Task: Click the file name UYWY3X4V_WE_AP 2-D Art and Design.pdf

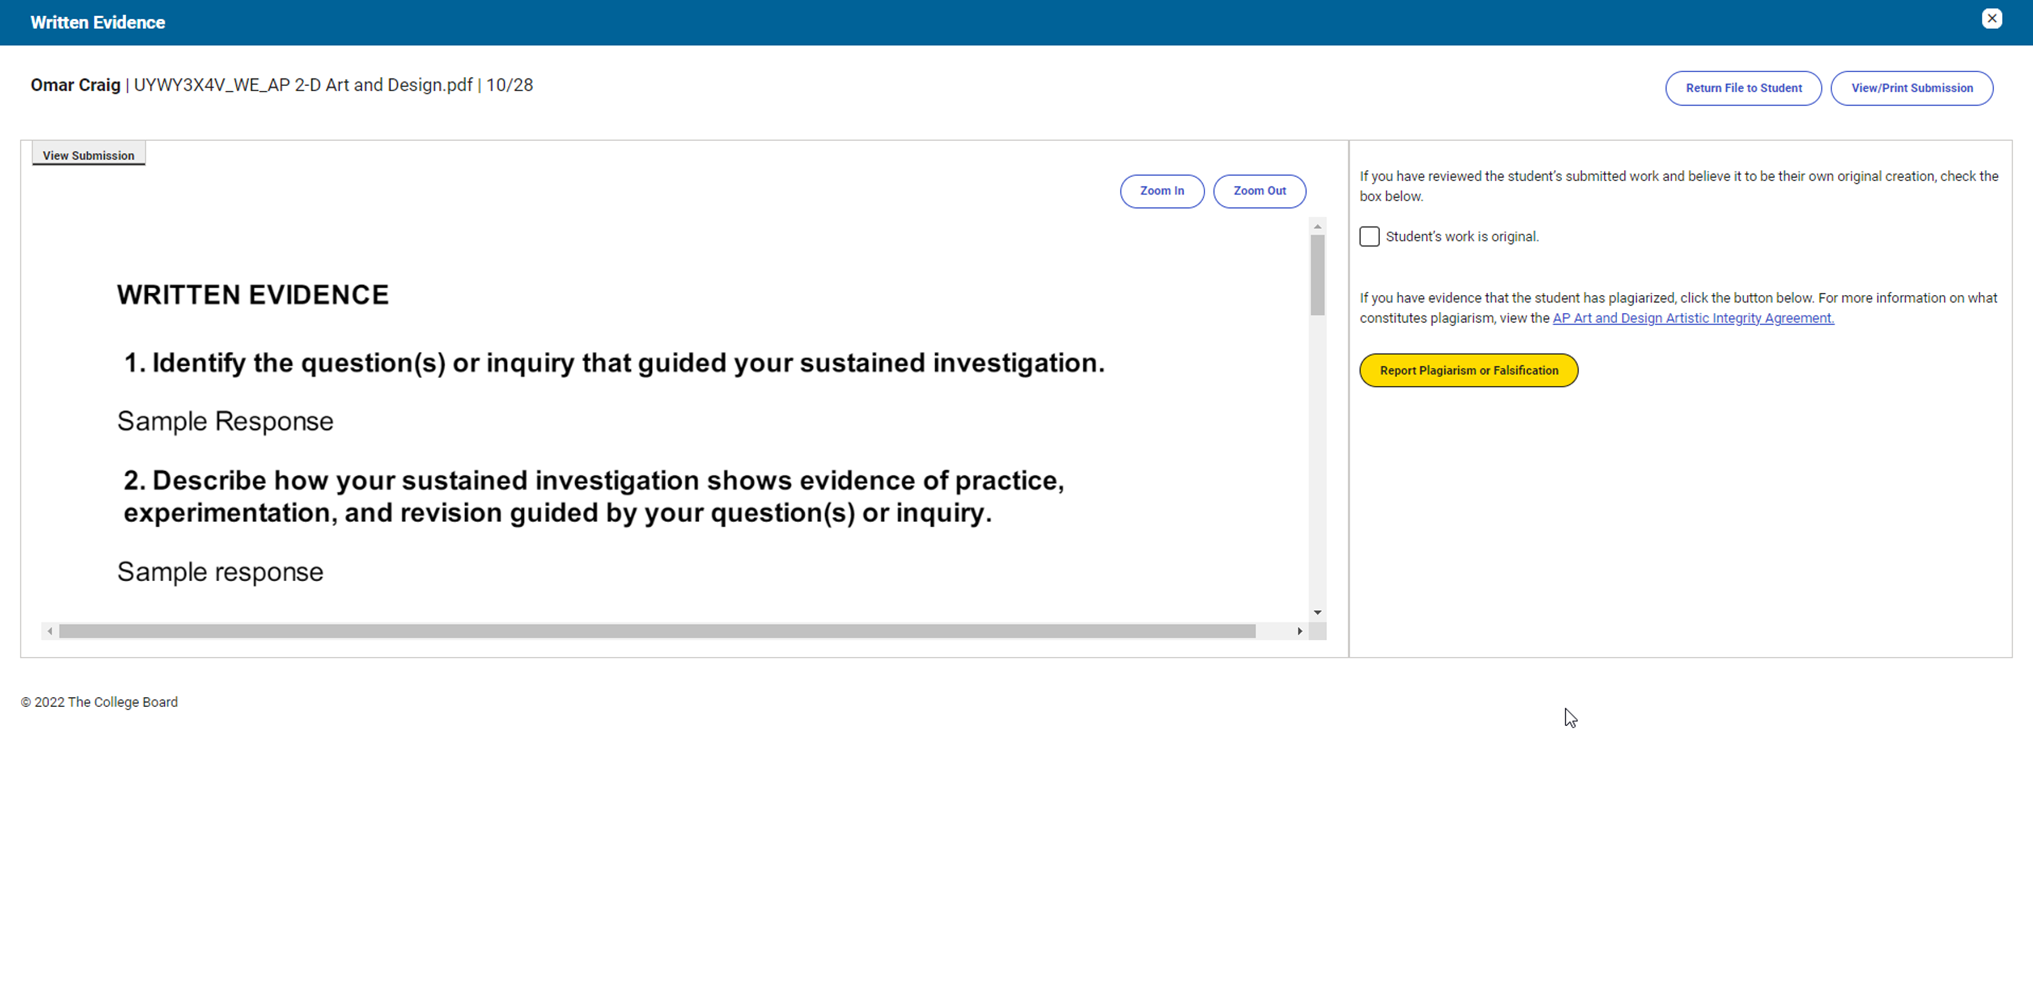Action: click(x=303, y=85)
